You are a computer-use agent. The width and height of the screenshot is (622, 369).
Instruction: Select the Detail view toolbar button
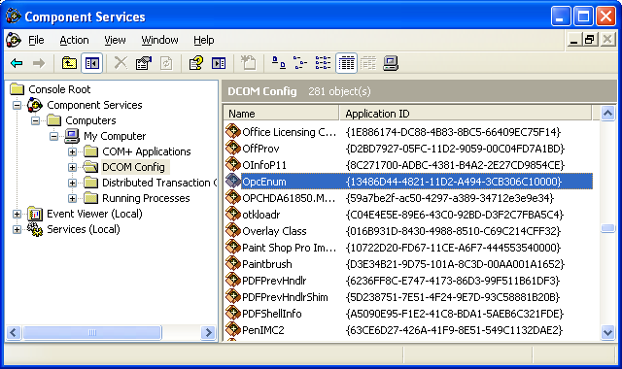pos(346,63)
